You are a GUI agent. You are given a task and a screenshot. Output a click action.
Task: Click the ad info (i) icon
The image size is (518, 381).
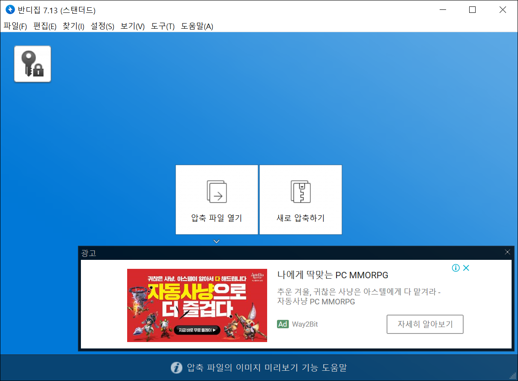tap(456, 268)
